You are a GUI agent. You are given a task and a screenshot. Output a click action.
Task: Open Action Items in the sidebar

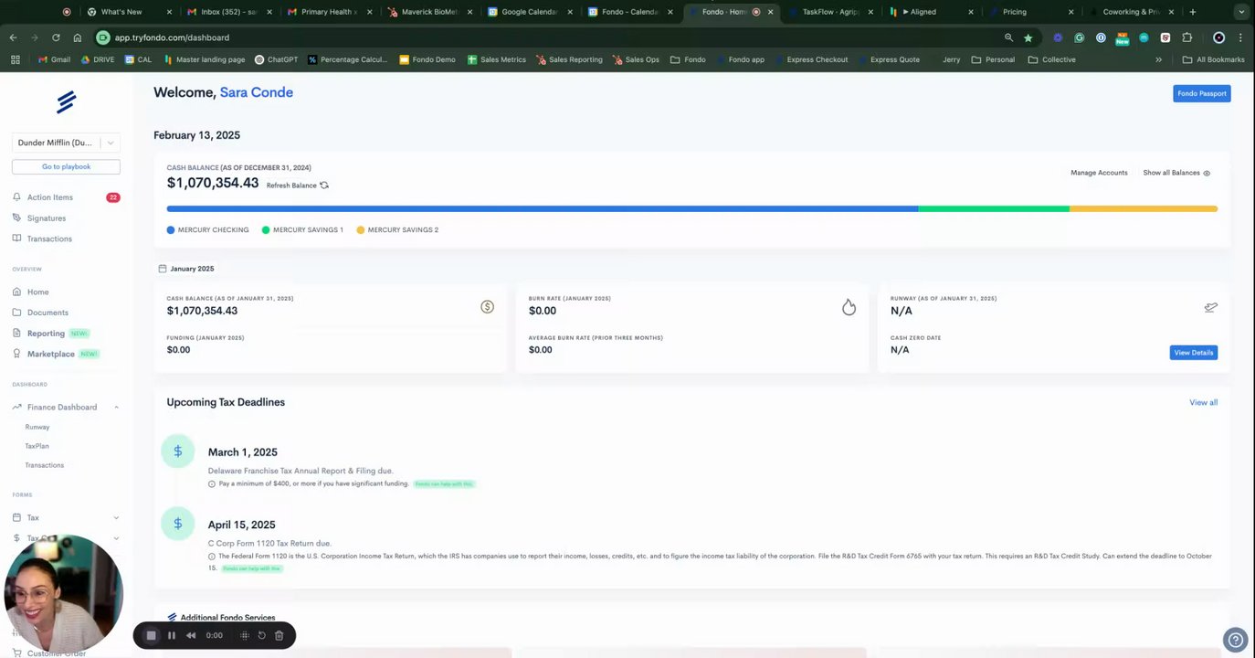[x=49, y=197]
